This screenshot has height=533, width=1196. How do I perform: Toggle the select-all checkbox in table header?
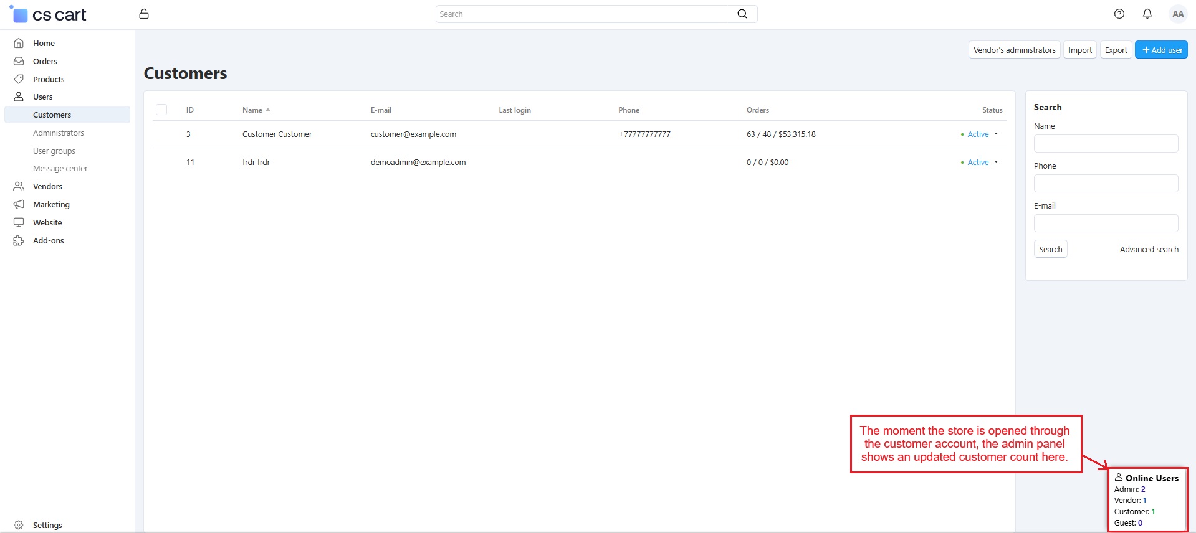click(x=161, y=110)
